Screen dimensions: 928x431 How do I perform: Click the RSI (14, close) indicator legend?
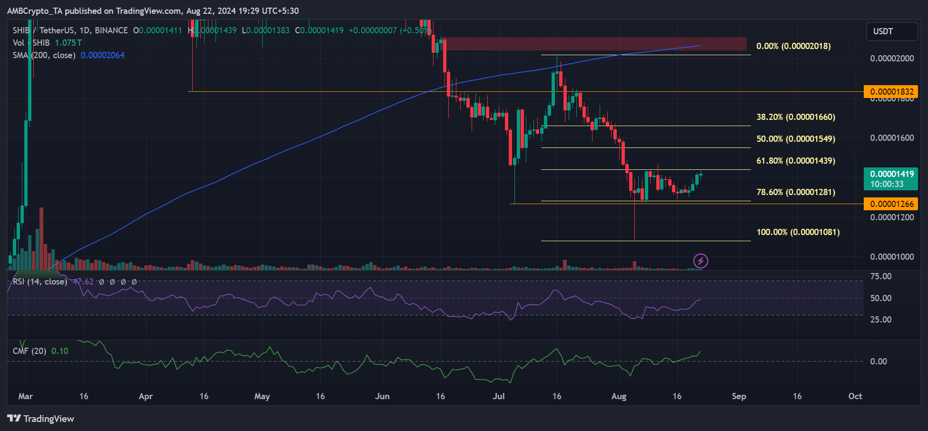(x=39, y=282)
